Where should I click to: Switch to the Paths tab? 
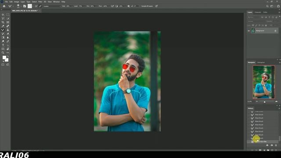coord(265,12)
